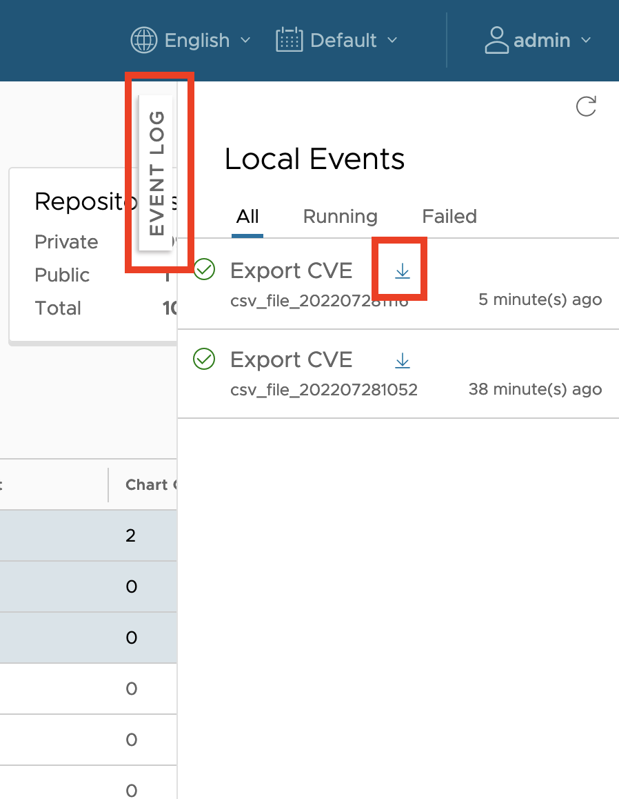The width and height of the screenshot is (619, 799).
Task: Click download icon for latest Export CVE
Action: point(402,270)
